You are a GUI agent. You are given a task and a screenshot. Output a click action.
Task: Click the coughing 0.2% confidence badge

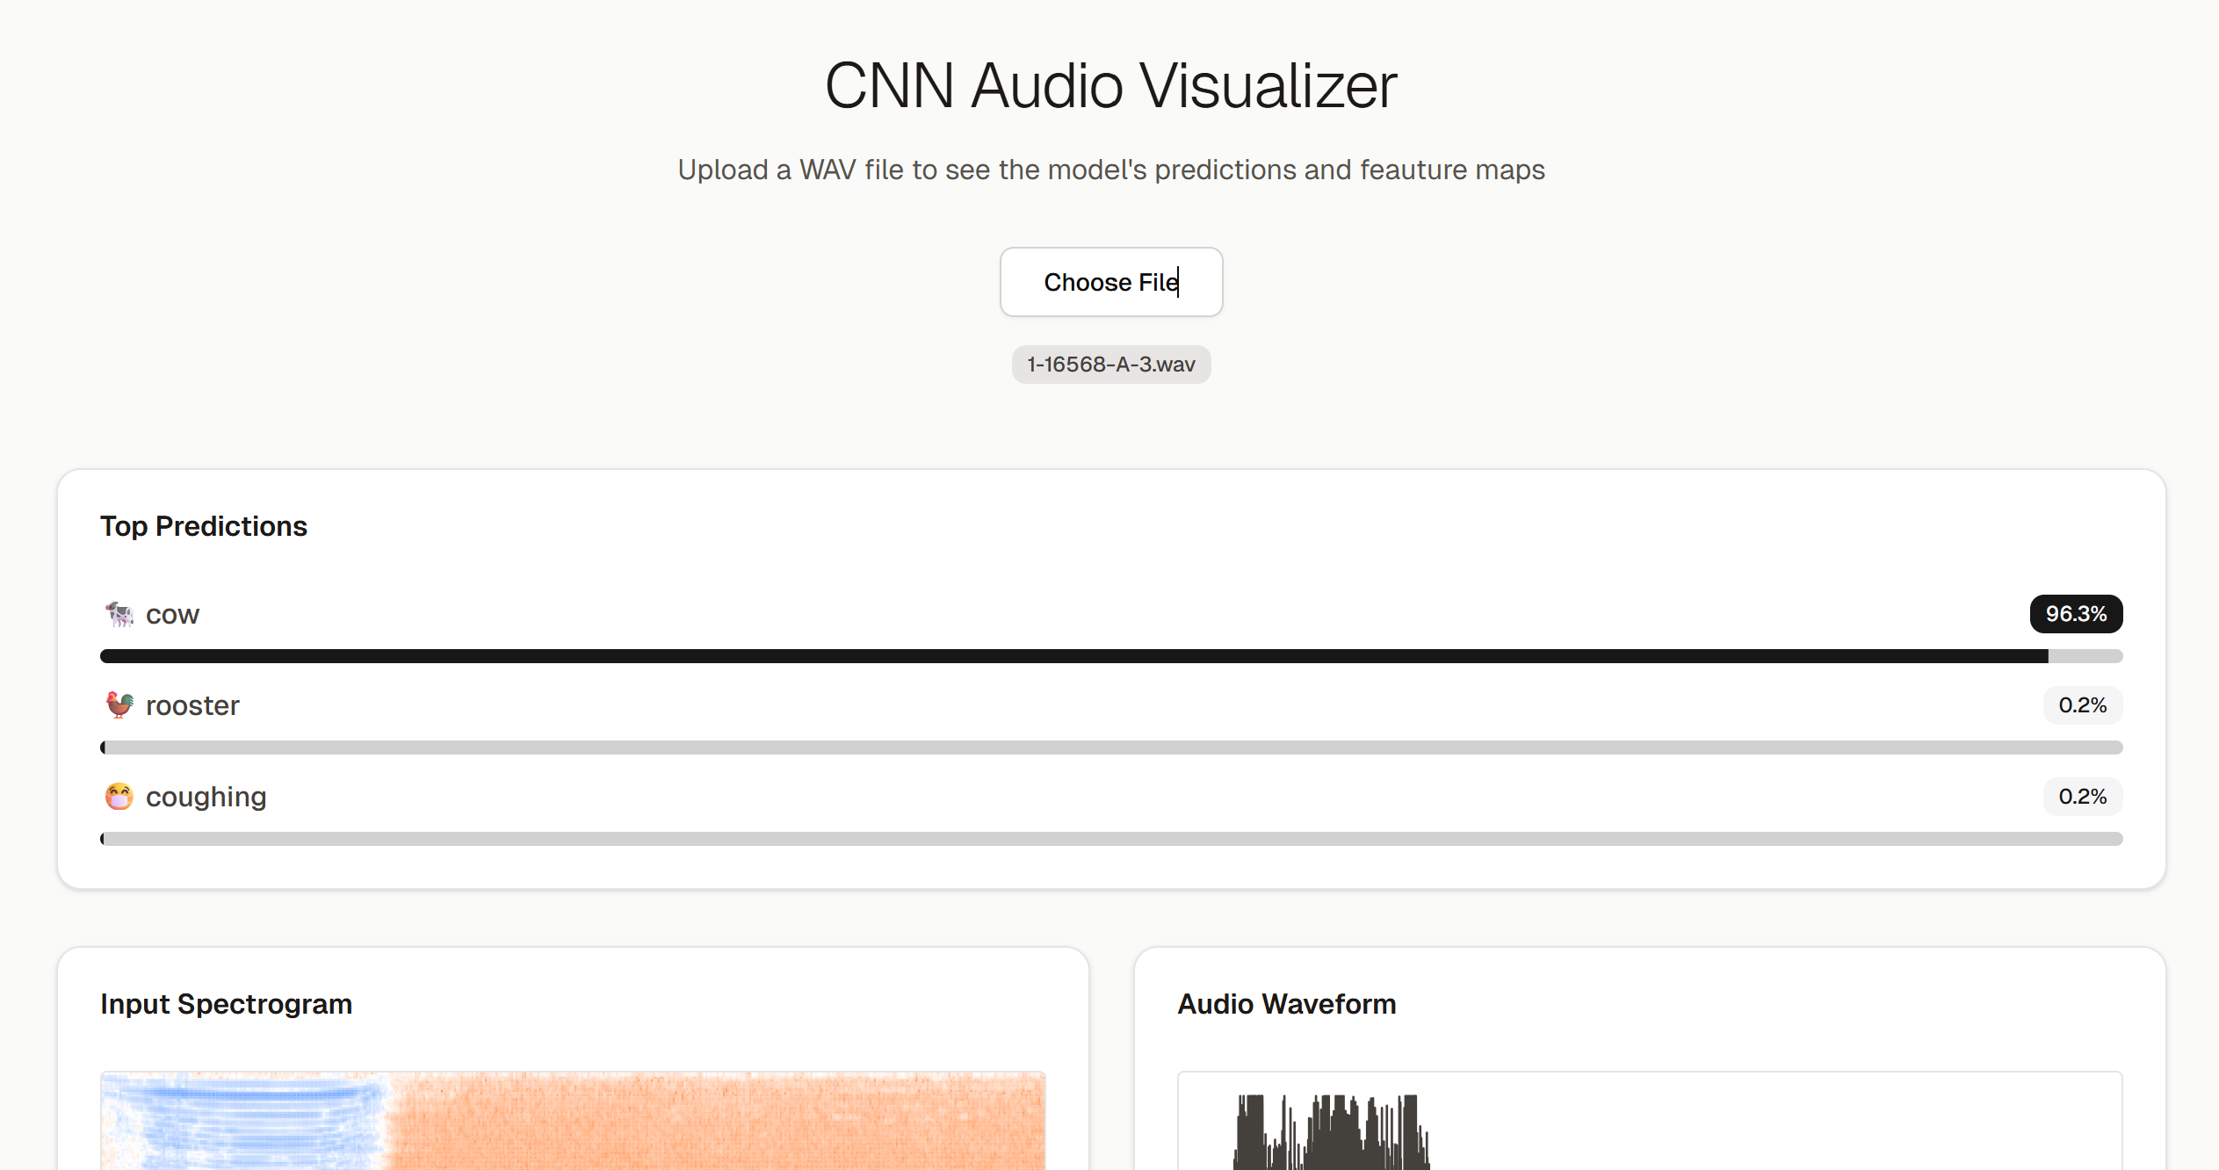click(2082, 797)
